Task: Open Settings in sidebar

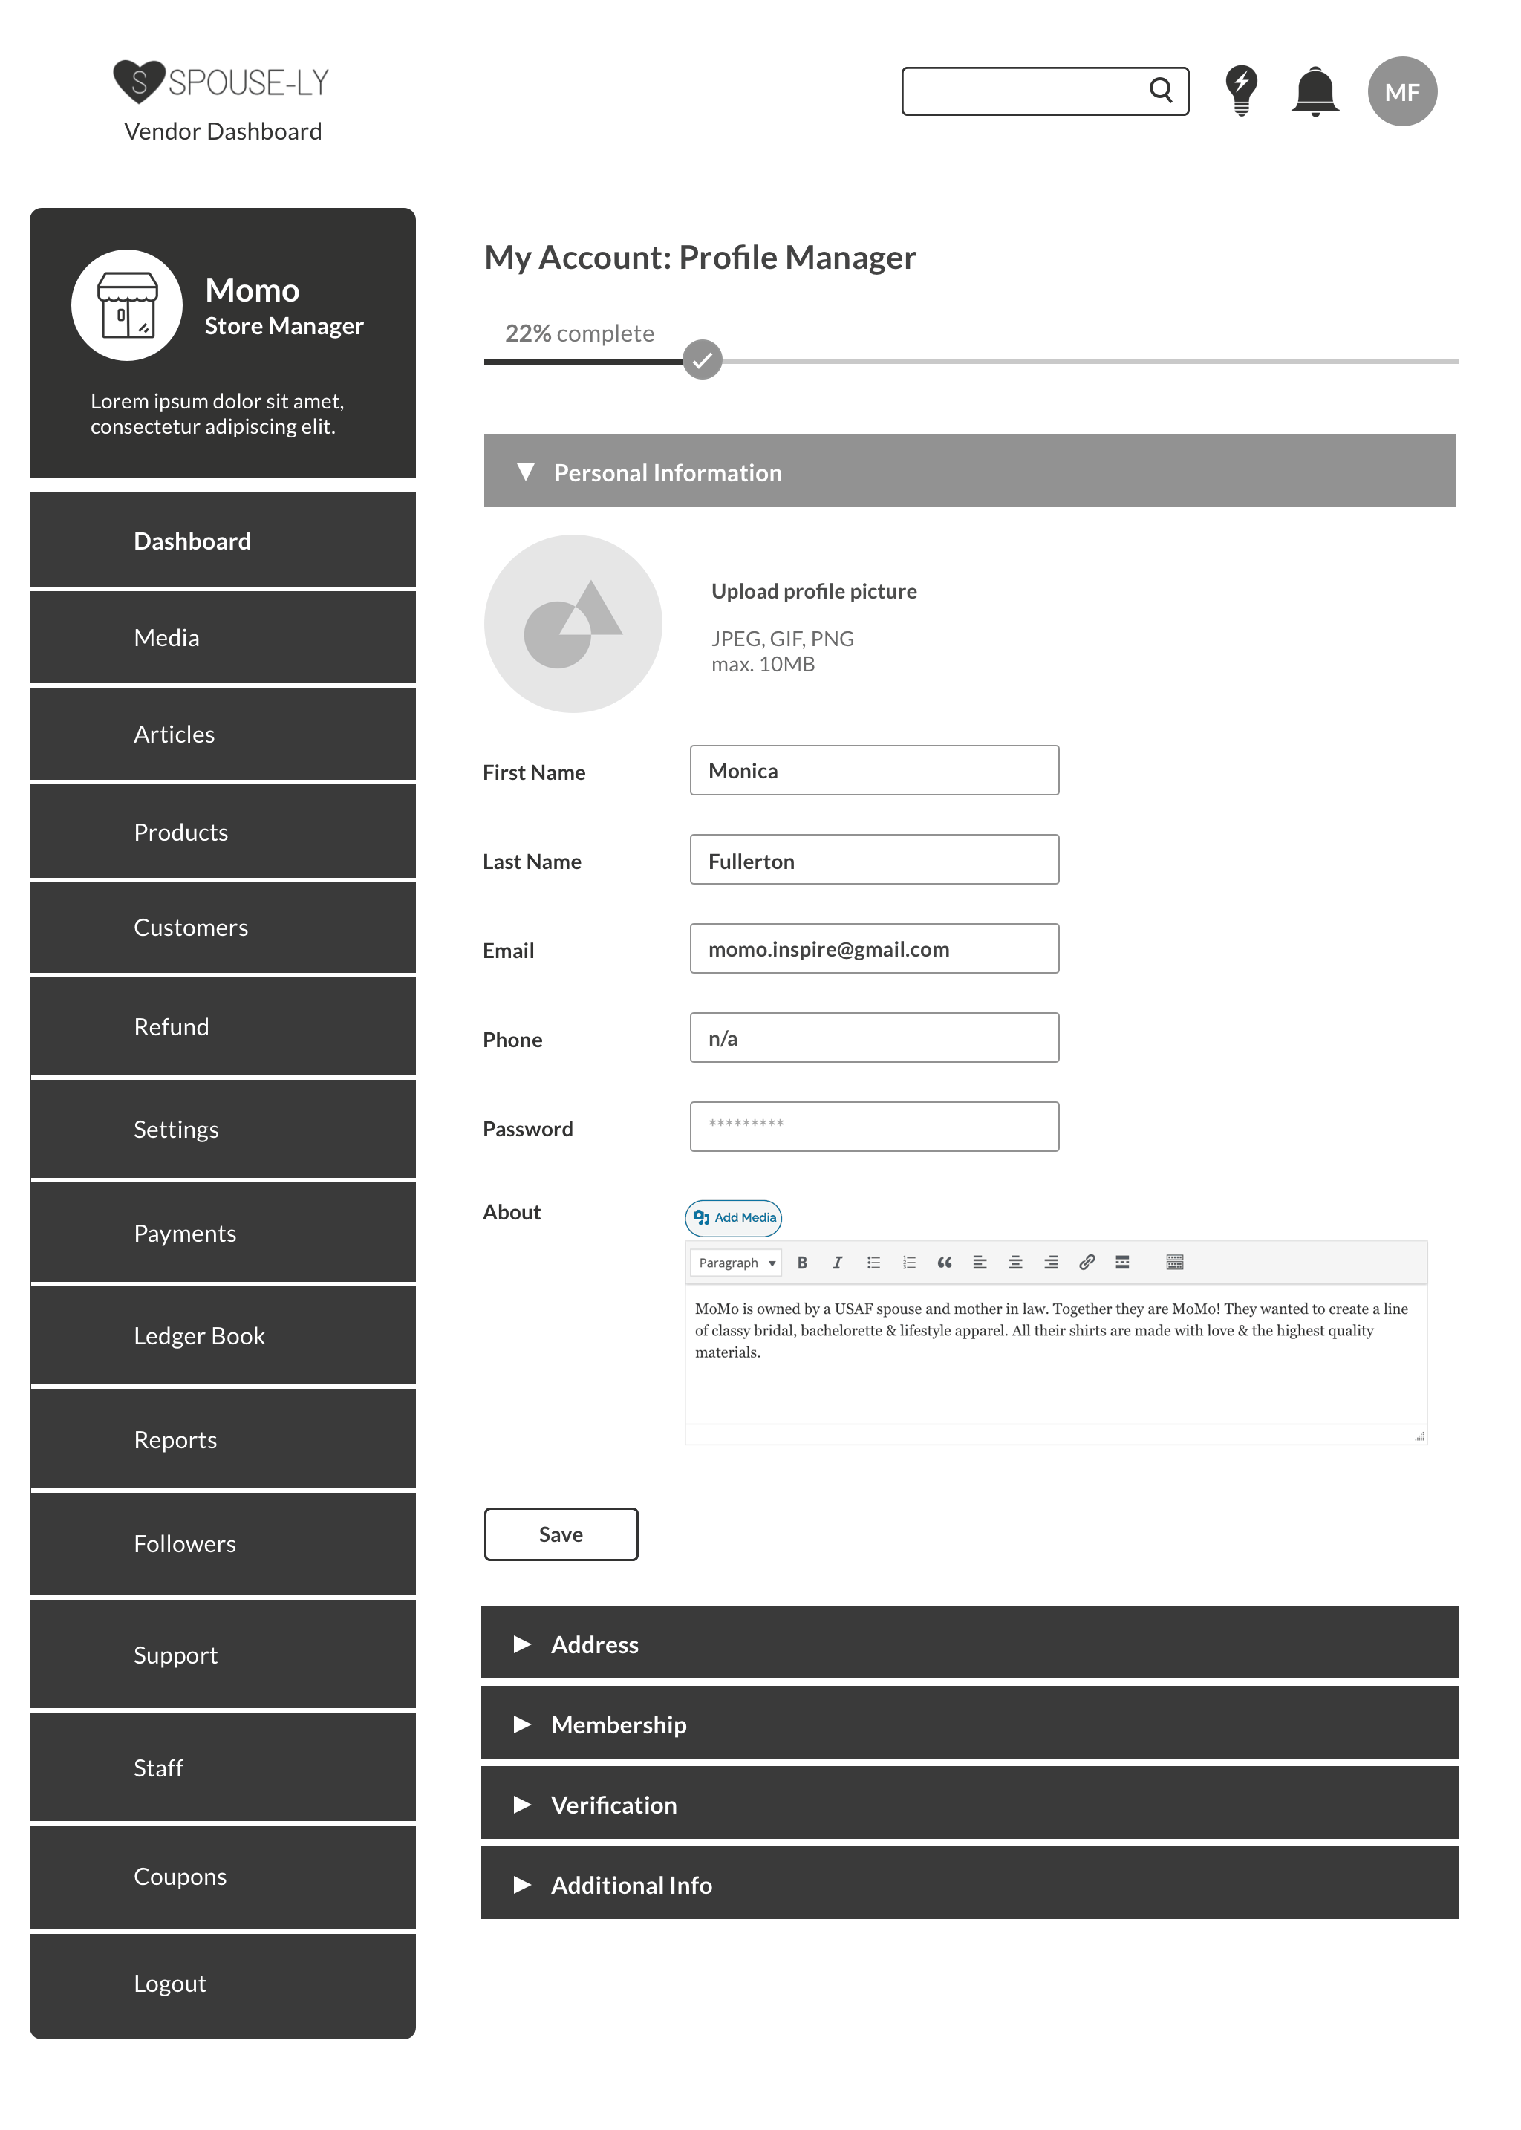Action: [223, 1129]
